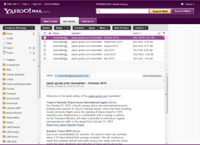Check the select-all checkbox in the message header

pos(45,33)
